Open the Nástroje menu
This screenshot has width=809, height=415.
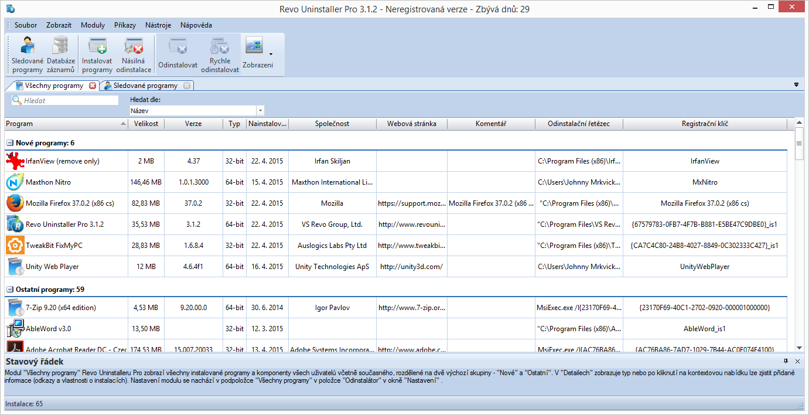click(158, 25)
